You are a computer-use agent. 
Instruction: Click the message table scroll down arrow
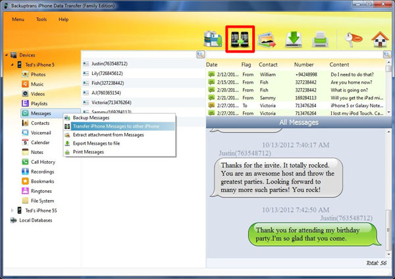[x=388, y=113]
